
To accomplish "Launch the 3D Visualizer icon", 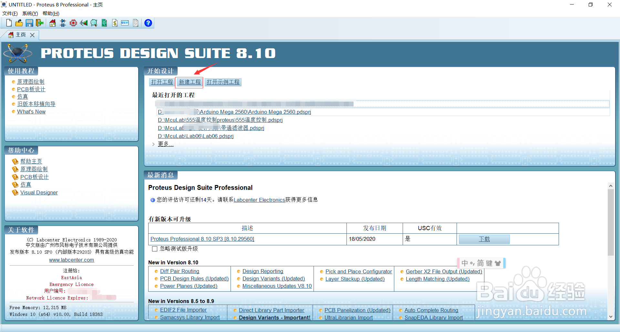I will 84,23.
